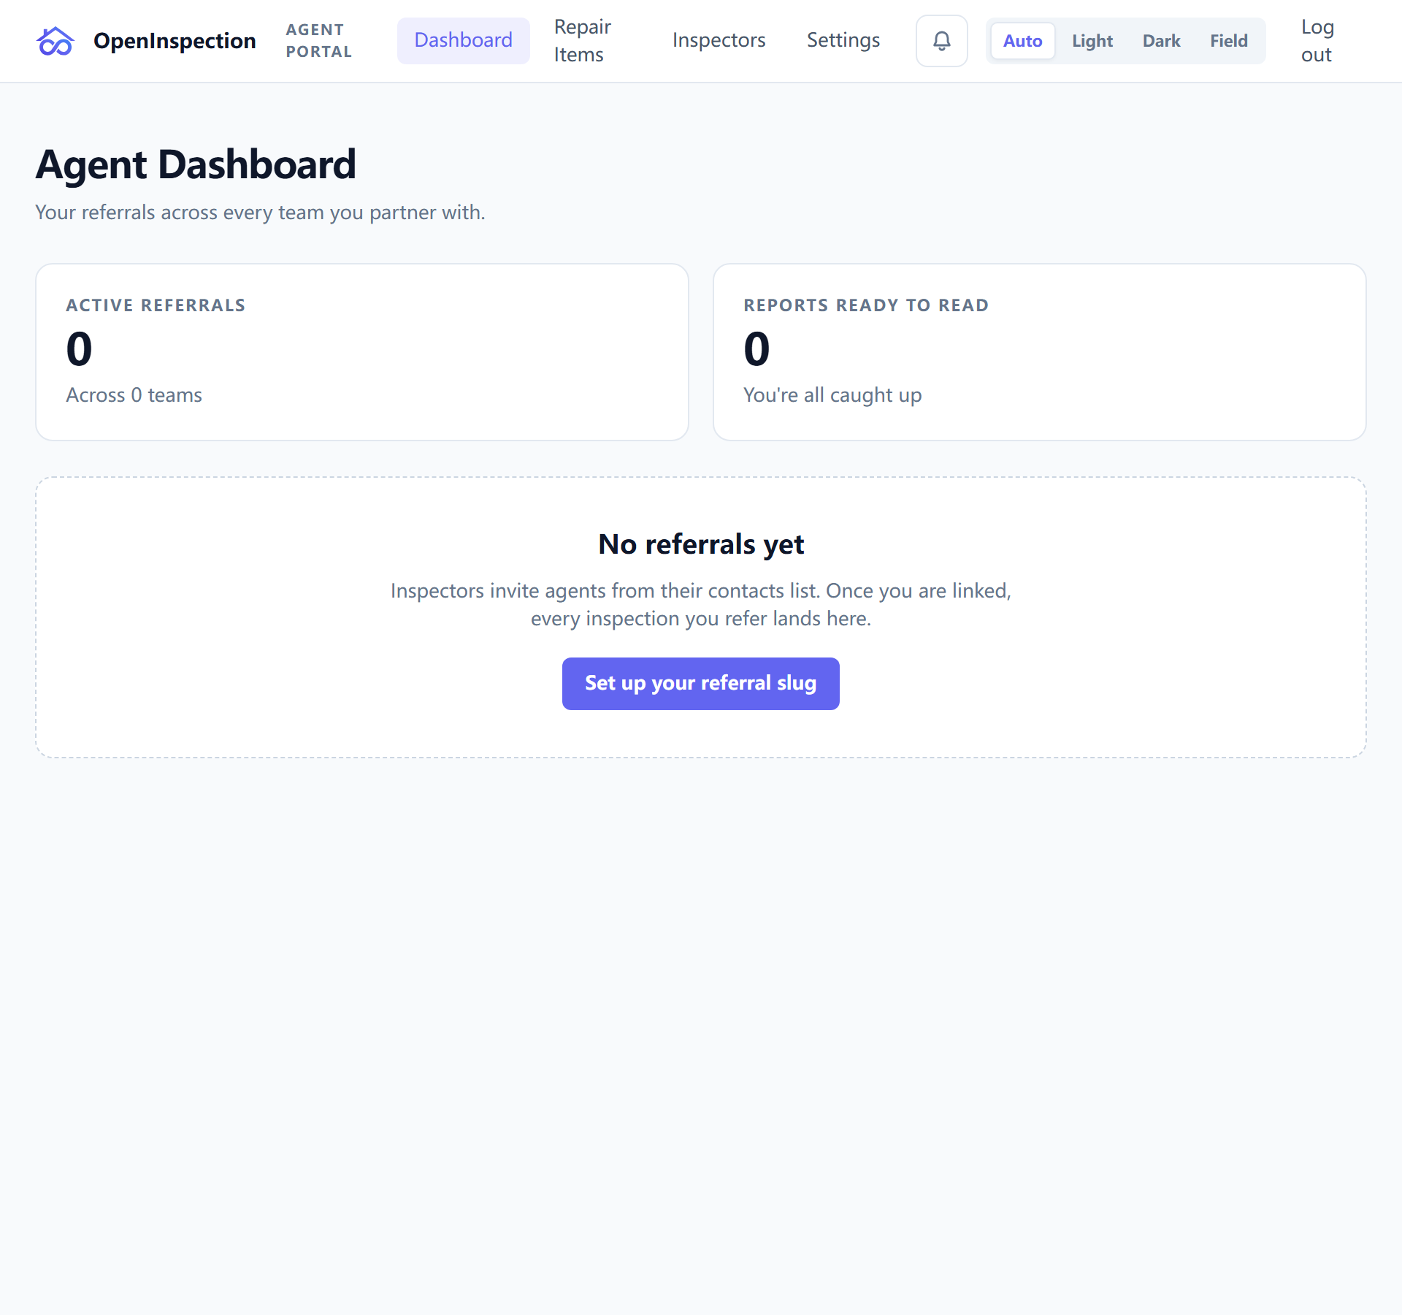The image size is (1402, 1315).
Task: Switch to the Dark theme
Action: pos(1161,41)
